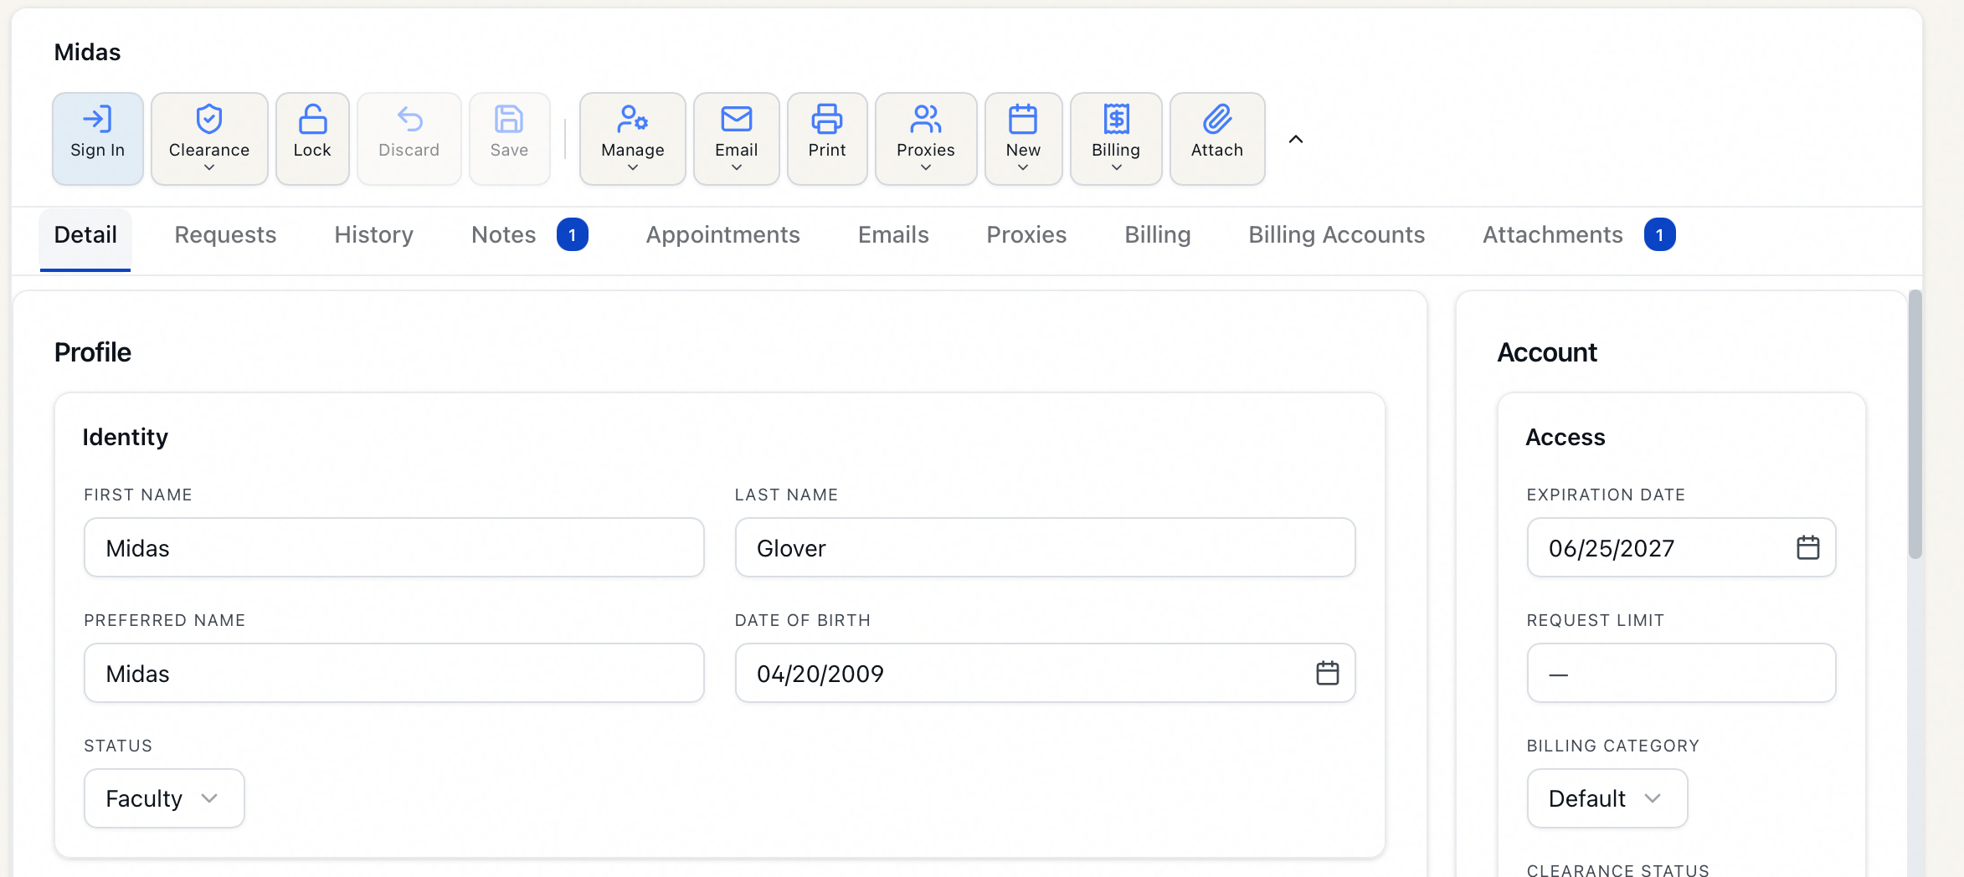Click the Date of Birth field
Screen dimensions: 1964x877
point(1045,673)
